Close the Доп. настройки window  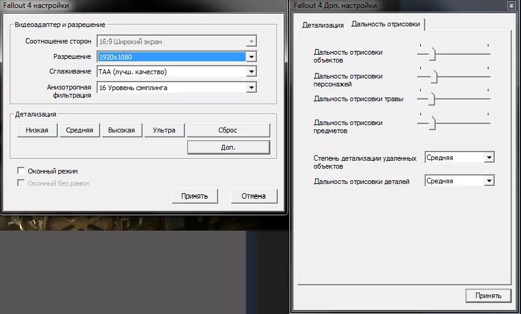511,6
